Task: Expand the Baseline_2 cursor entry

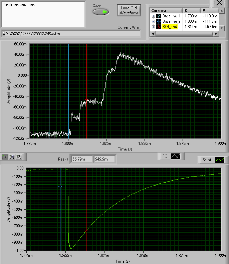Action: [x=153, y=21]
